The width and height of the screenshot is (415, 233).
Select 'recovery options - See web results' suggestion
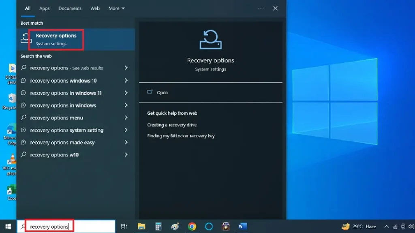click(x=66, y=68)
